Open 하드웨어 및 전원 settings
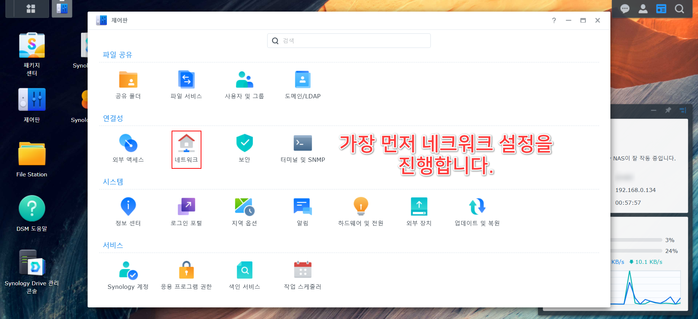Image resolution: width=698 pixels, height=319 pixels. (361, 213)
